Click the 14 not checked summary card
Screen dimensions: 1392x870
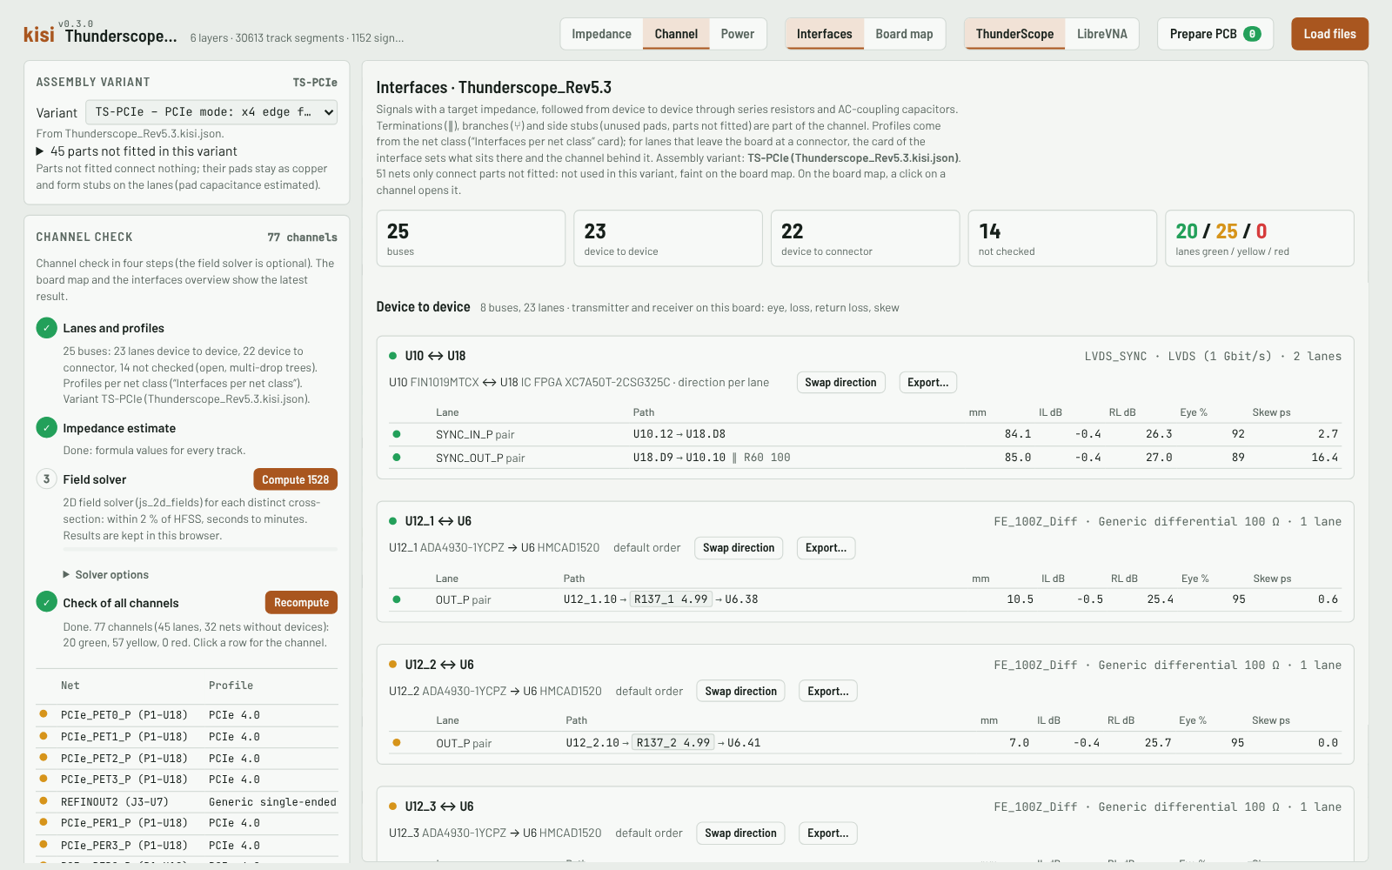(1062, 238)
